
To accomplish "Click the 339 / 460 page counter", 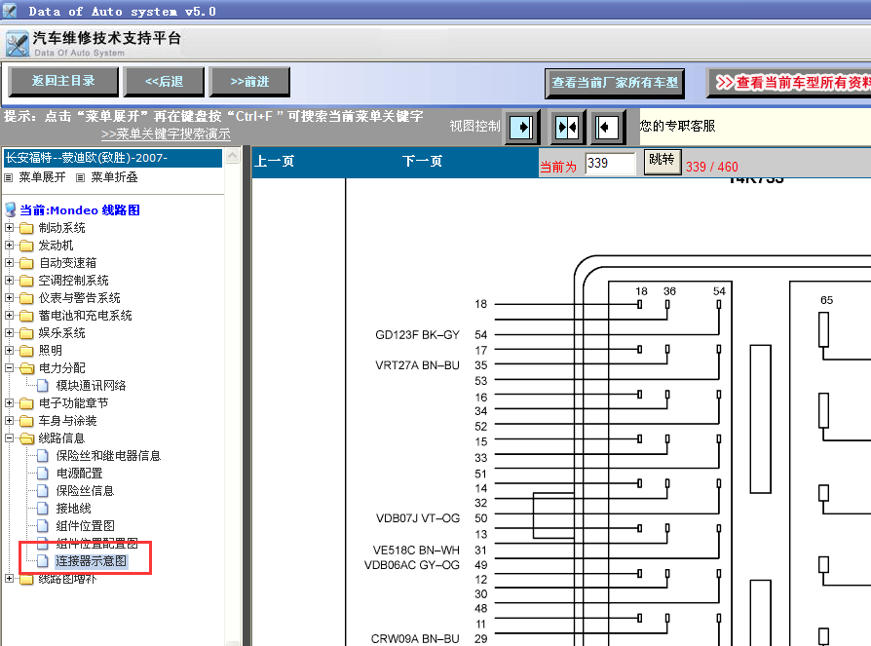I will [712, 167].
